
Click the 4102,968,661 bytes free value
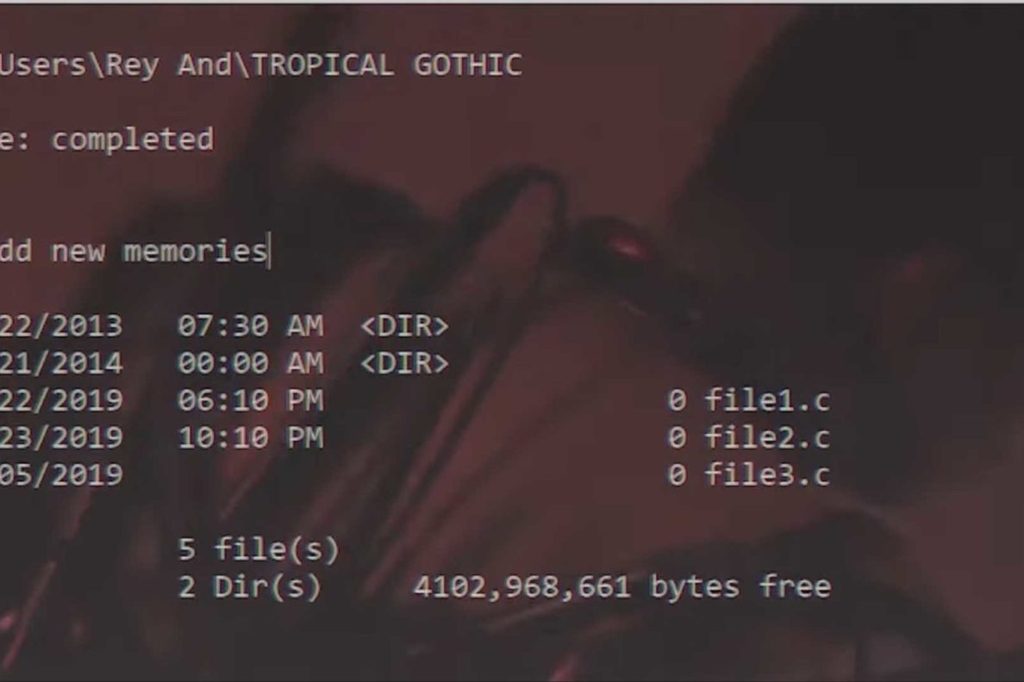622,586
